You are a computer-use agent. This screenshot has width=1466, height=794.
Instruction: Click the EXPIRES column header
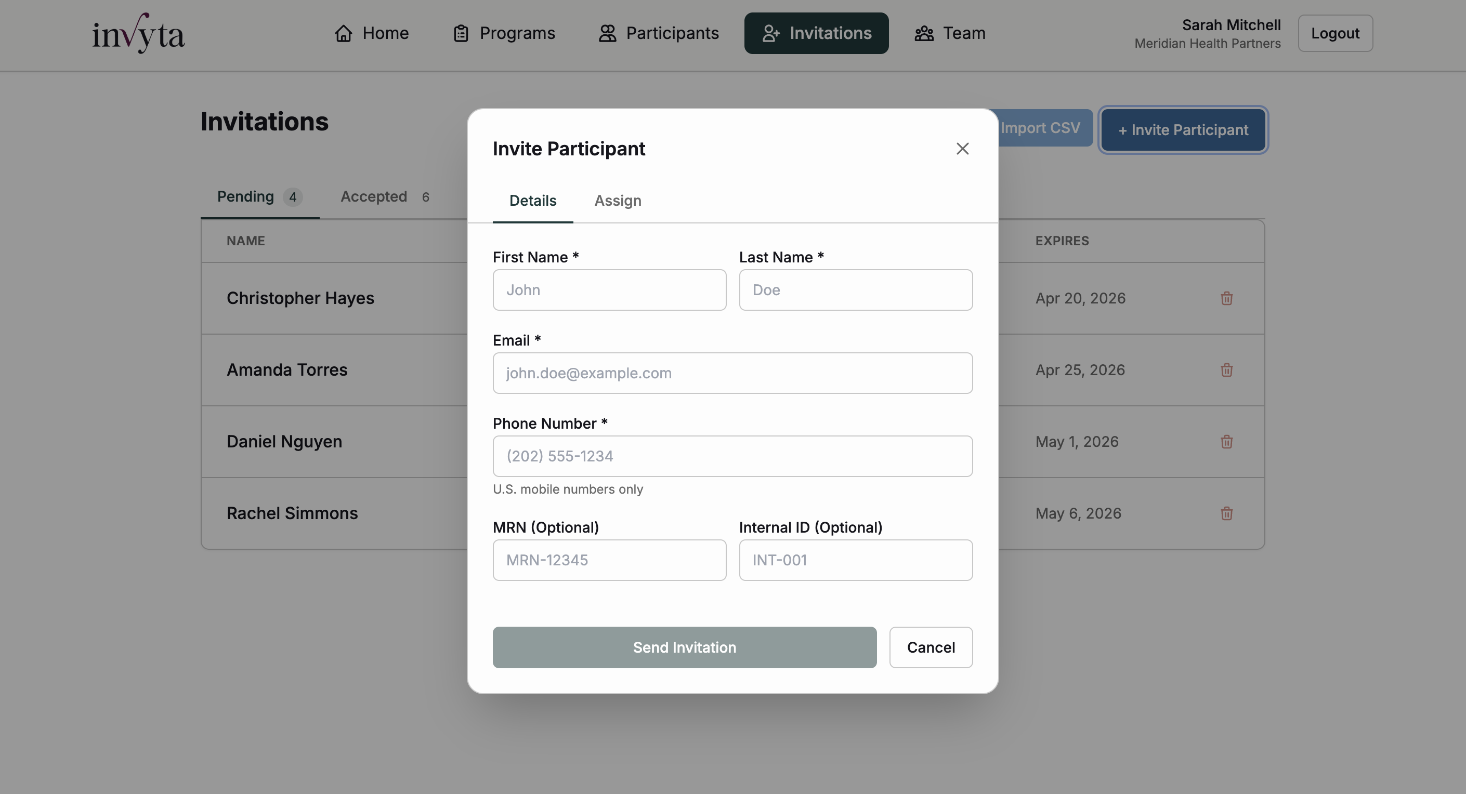pyautogui.click(x=1062, y=241)
